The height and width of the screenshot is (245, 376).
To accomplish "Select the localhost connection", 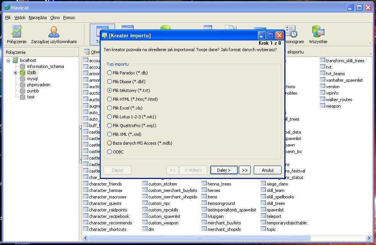I will [28, 60].
